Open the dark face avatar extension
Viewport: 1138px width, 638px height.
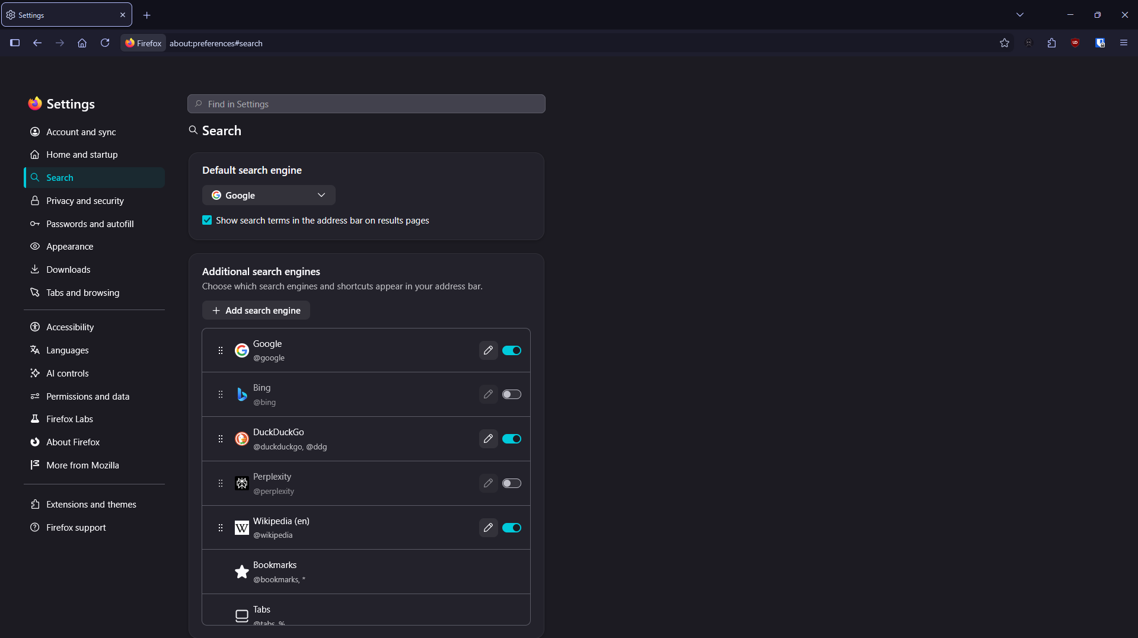(x=1029, y=43)
